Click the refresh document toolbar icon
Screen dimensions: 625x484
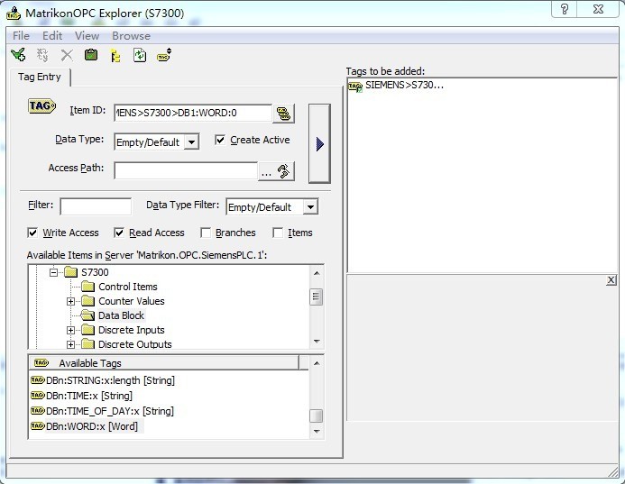coord(140,55)
